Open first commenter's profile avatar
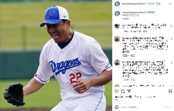 coord(117,26)
